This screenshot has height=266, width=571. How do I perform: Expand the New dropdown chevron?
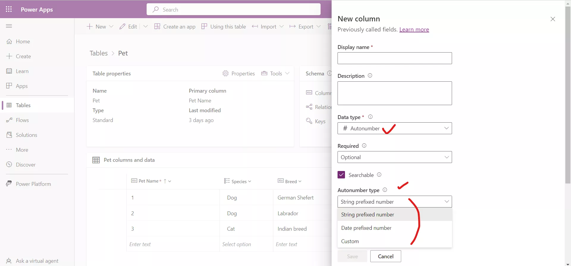111,26
